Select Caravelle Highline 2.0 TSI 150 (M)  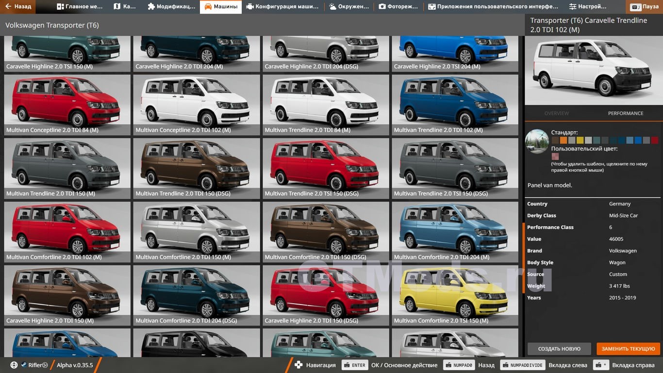point(67,53)
